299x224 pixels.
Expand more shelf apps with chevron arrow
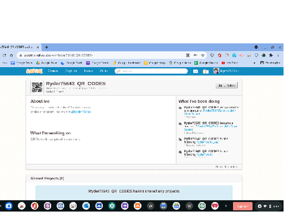pyautogui.click(x=226, y=206)
